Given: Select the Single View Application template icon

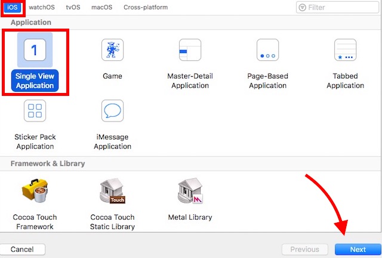Looking at the screenshot, I should [x=35, y=50].
